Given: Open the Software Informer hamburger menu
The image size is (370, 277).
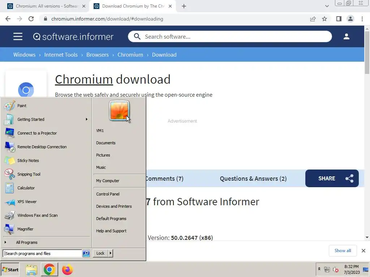Looking at the screenshot, I should pos(18,36).
